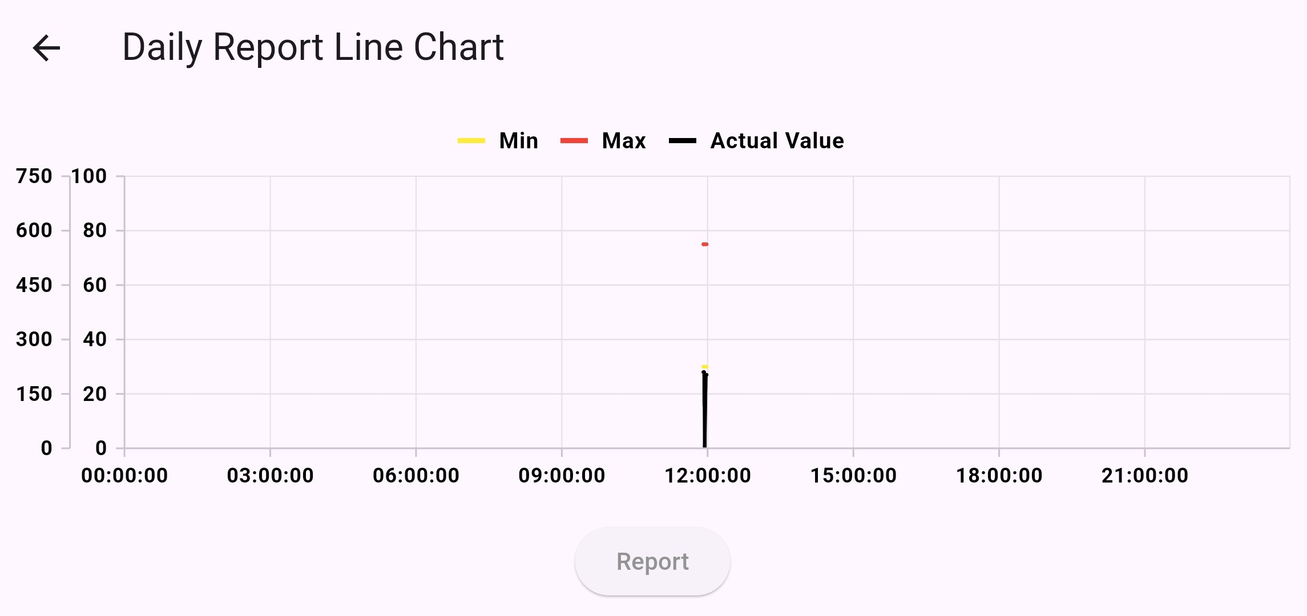Click the Daily Report Line Chart title

(x=313, y=47)
